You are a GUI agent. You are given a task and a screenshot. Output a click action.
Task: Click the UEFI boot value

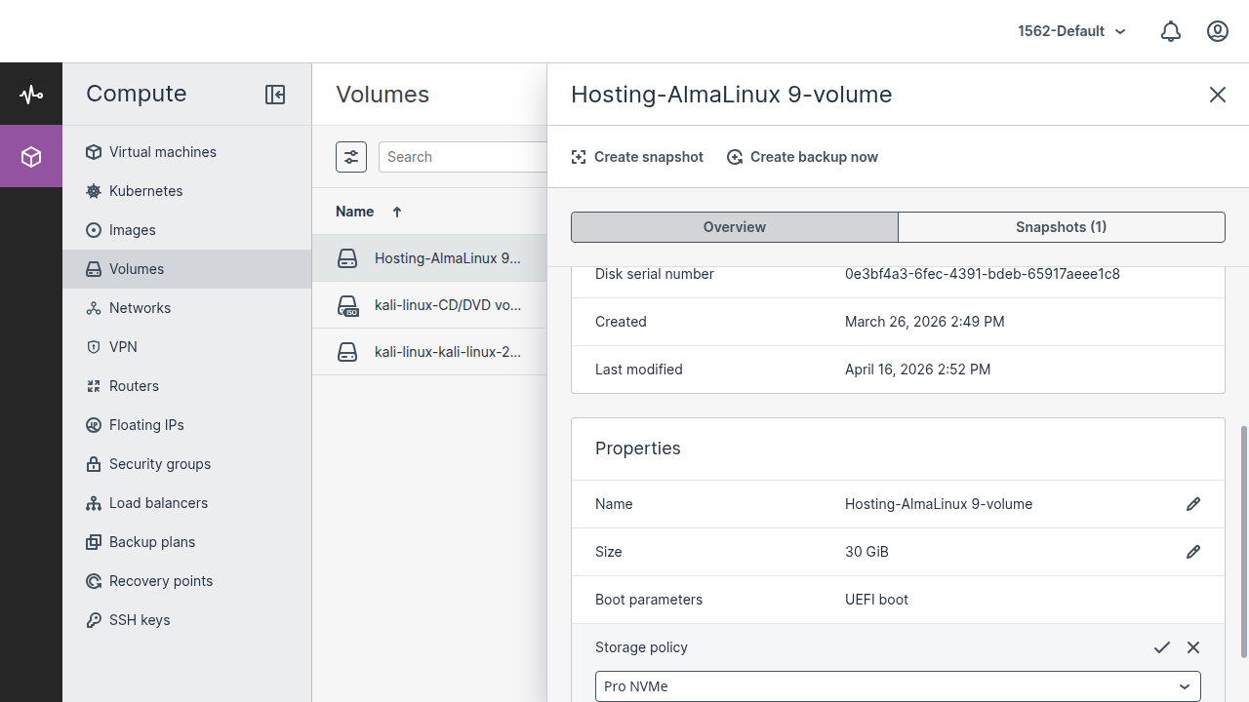pyautogui.click(x=877, y=600)
